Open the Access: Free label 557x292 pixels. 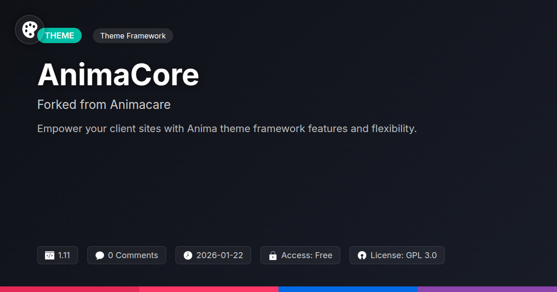(x=307, y=255)
